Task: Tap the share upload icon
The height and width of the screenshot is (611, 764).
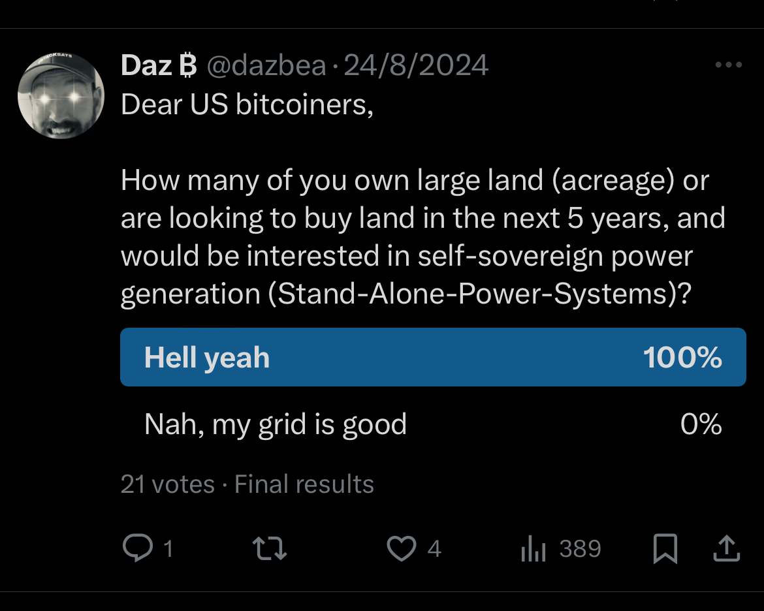Action: coord(726,549)
